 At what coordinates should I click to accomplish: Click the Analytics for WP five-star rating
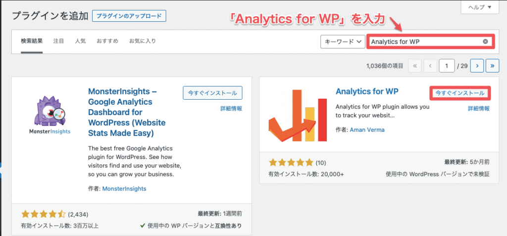click(291, 162)
